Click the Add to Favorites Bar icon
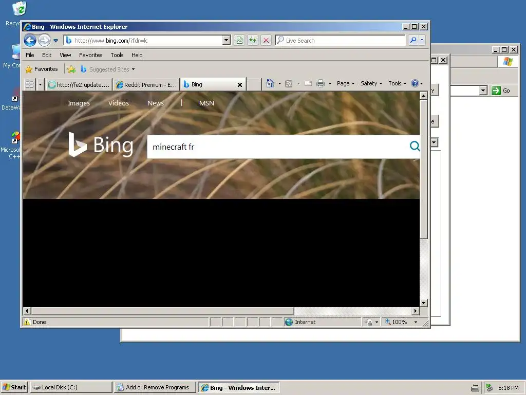 pos(71,69)
